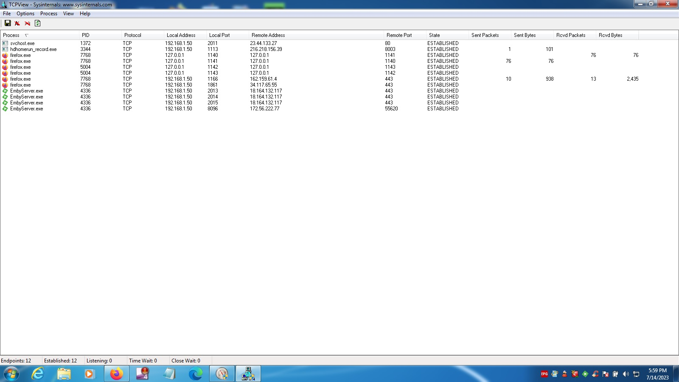This screenshot has width=679, height=382.
Task: Click the sent bytes value 938
Action: (x=550, y=79)
